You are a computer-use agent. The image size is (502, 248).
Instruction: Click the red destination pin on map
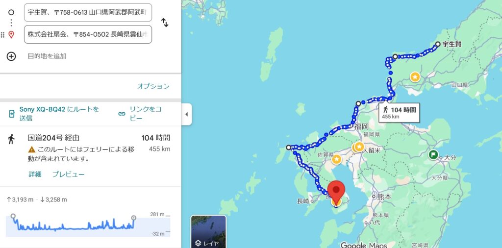click(336, 192)
